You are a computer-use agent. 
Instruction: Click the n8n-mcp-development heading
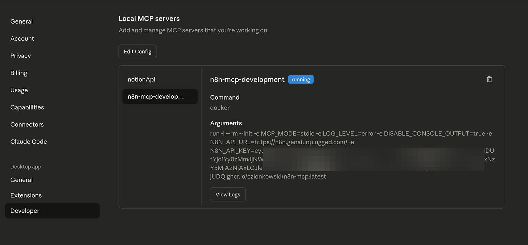tap(247, 79)
